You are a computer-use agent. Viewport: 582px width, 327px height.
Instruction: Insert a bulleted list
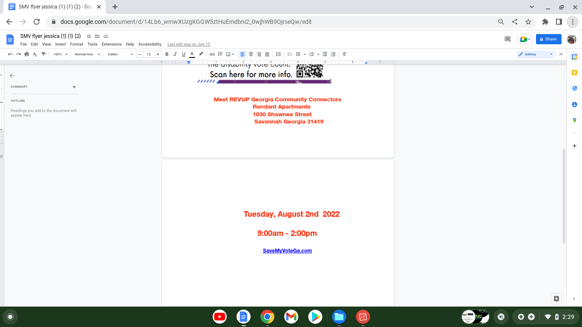pos(298,54)
